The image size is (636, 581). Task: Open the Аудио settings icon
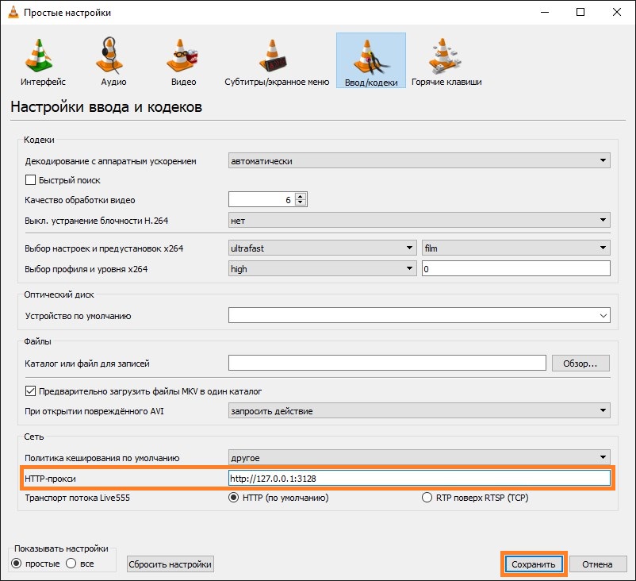[x=113, y=56]
